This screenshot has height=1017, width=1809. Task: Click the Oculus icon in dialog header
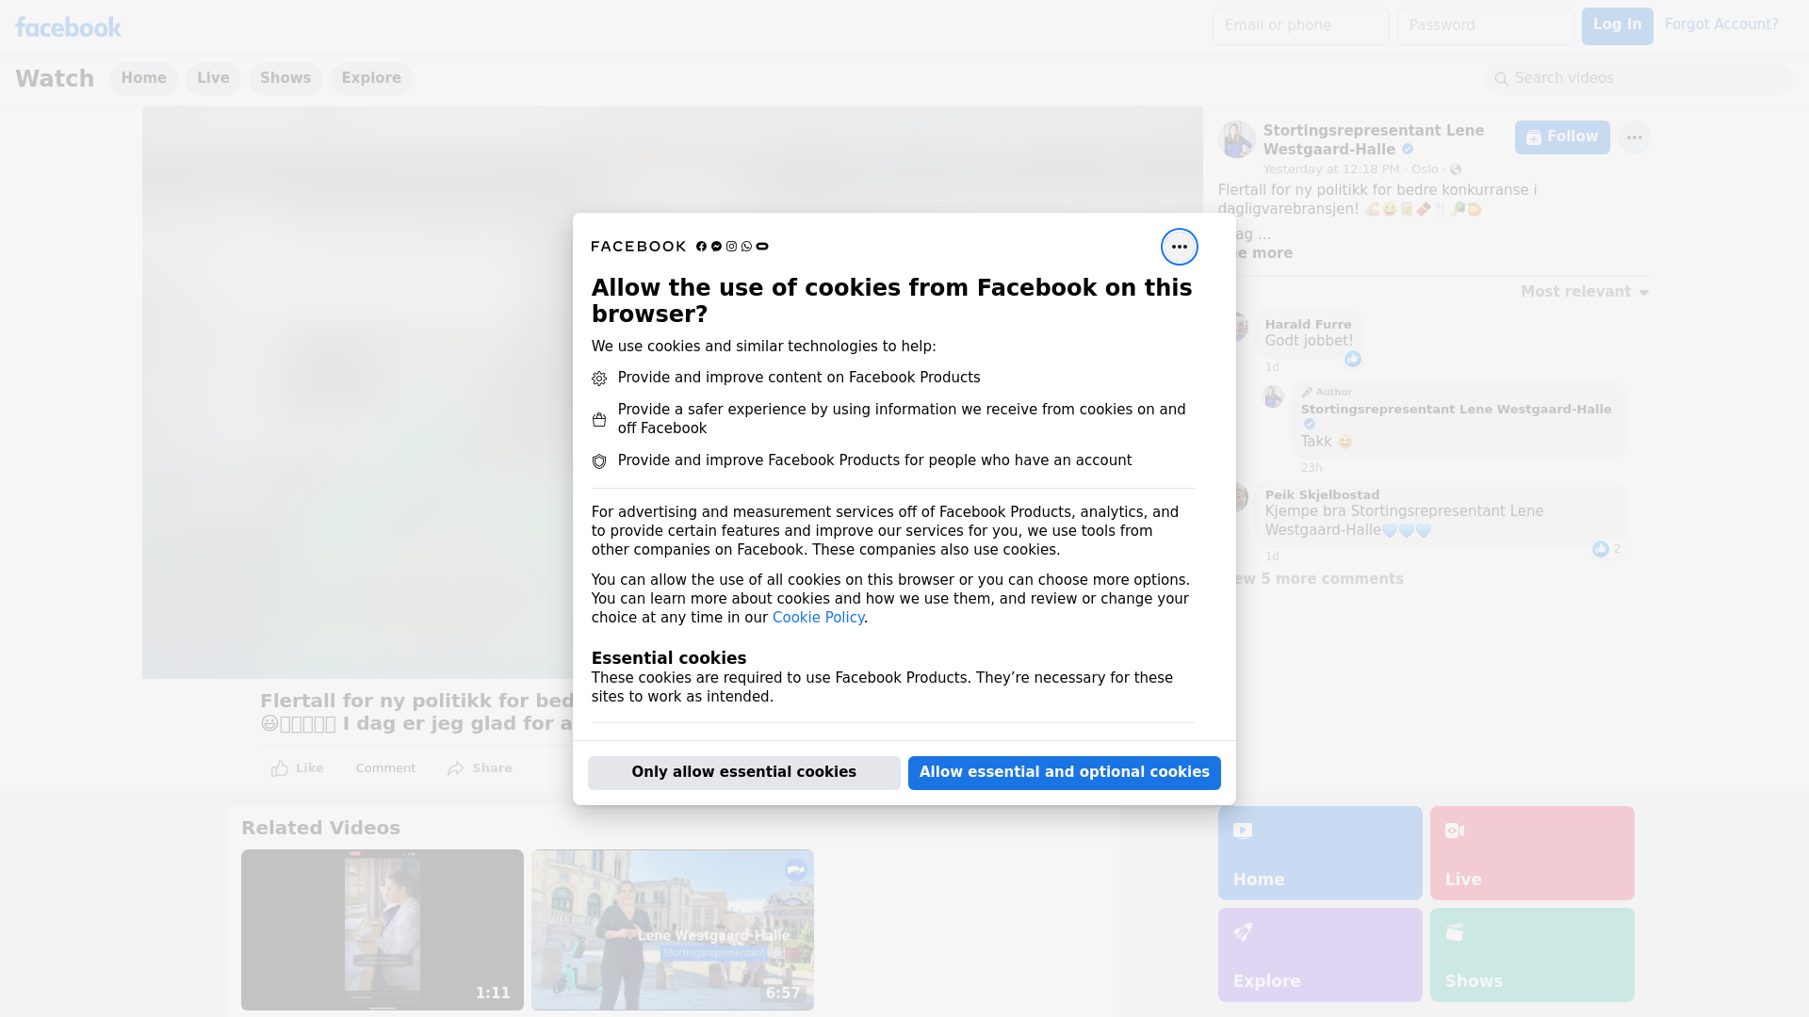click(x=762, y=247)
